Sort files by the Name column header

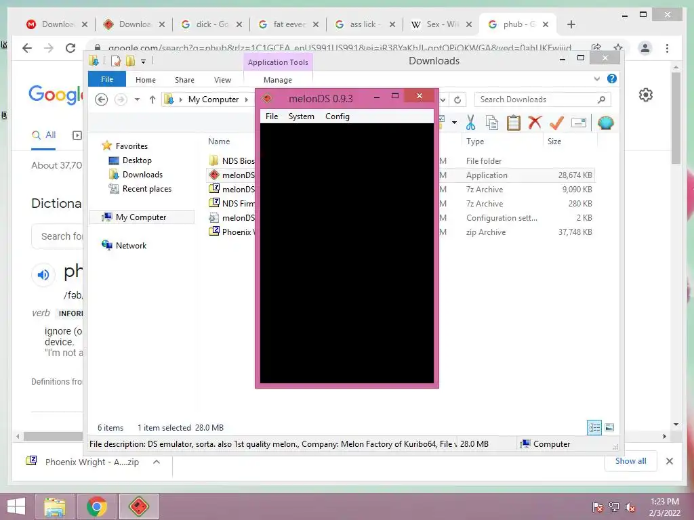[219, 142]
